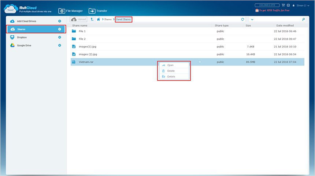Go up one folder level
Screen dimensions: 315x176
92,19
